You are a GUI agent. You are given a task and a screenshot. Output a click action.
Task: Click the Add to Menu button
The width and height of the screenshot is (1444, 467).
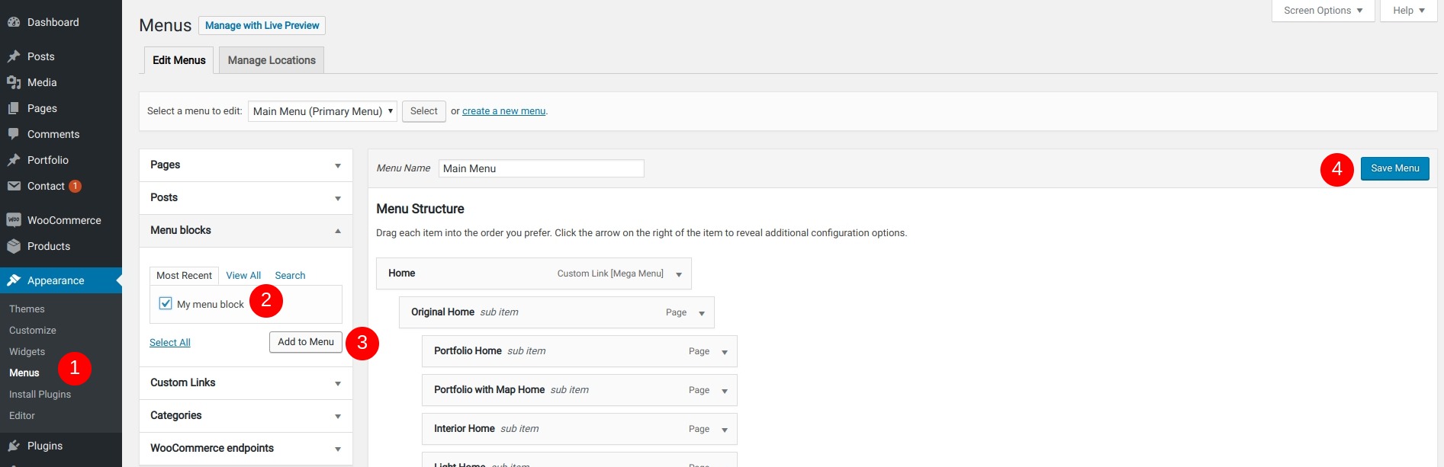(306, 342)
